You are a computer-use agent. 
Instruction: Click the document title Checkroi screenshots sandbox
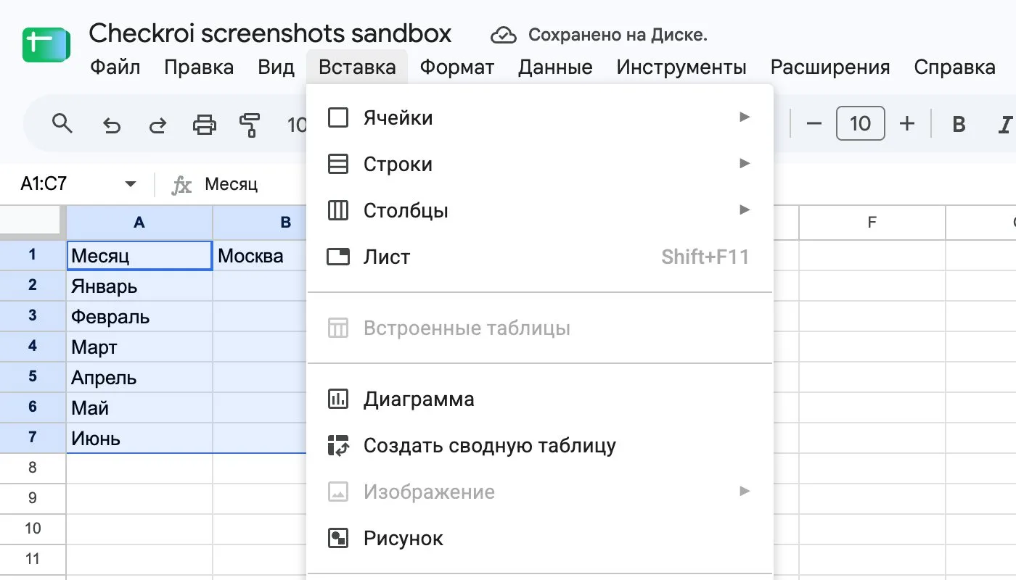point(270,33)
